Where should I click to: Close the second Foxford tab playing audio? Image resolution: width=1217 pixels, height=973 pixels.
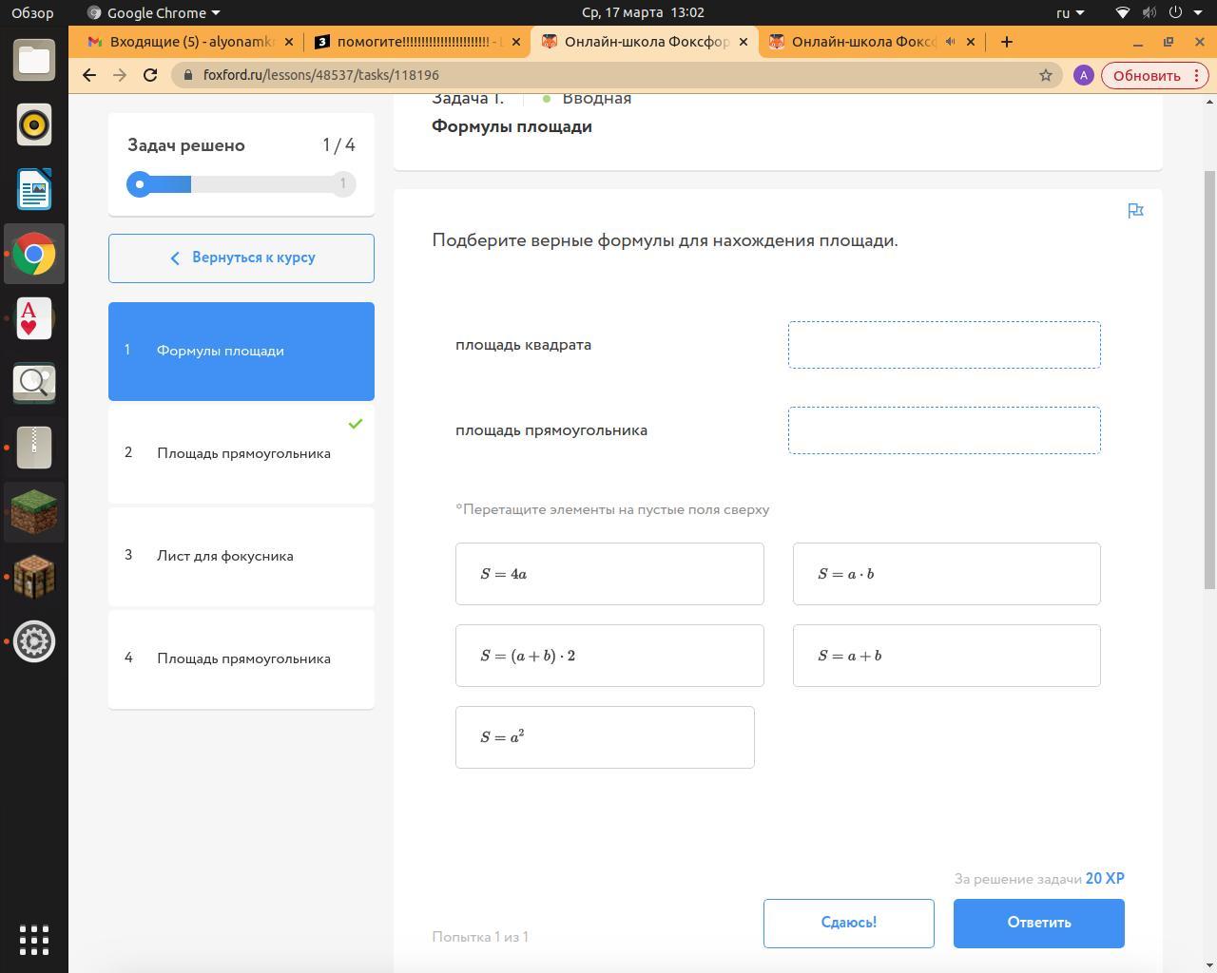click(x=971, y=42)
